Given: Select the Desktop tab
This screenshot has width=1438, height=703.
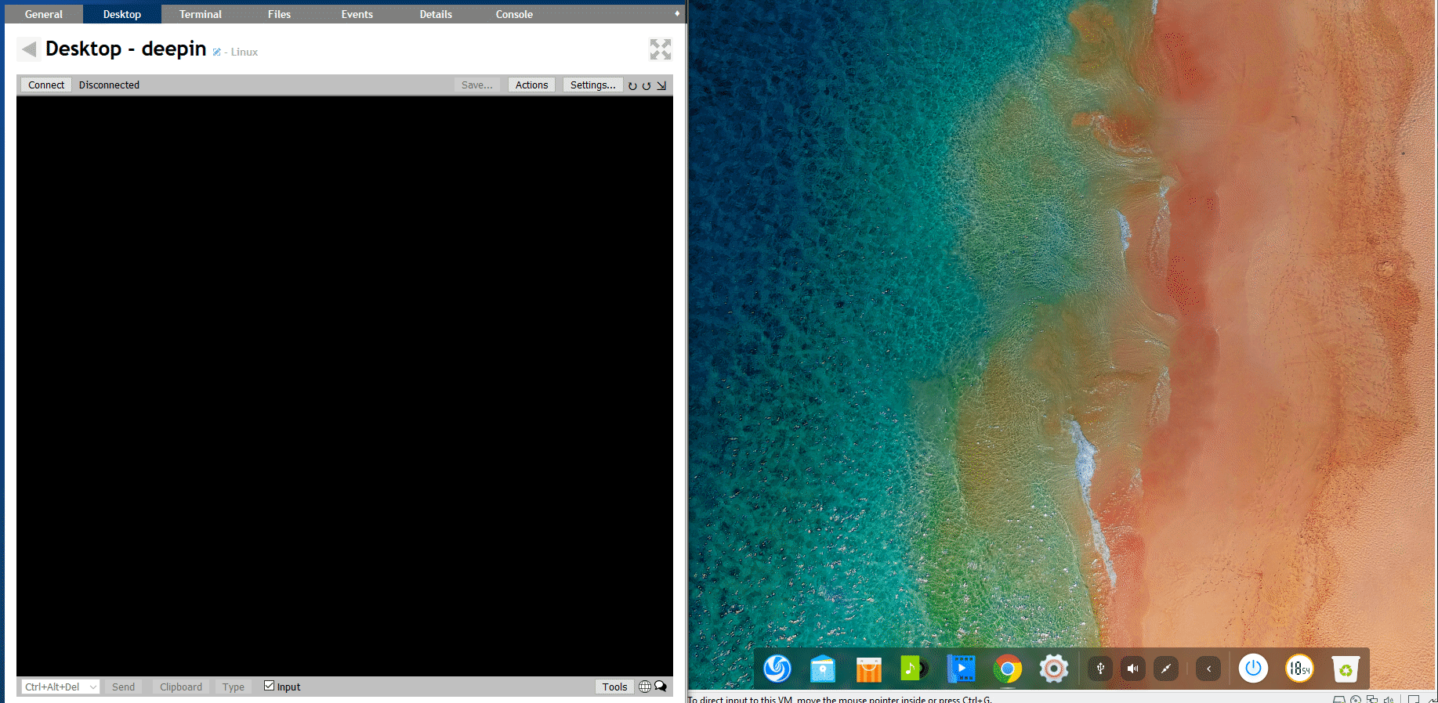Looking at the screenshot, I should point(122,14).
